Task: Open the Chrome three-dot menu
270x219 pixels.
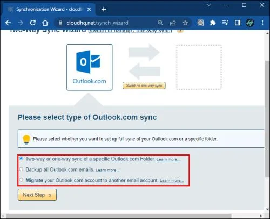Action: pyautogui.click(x=262, y=23)
